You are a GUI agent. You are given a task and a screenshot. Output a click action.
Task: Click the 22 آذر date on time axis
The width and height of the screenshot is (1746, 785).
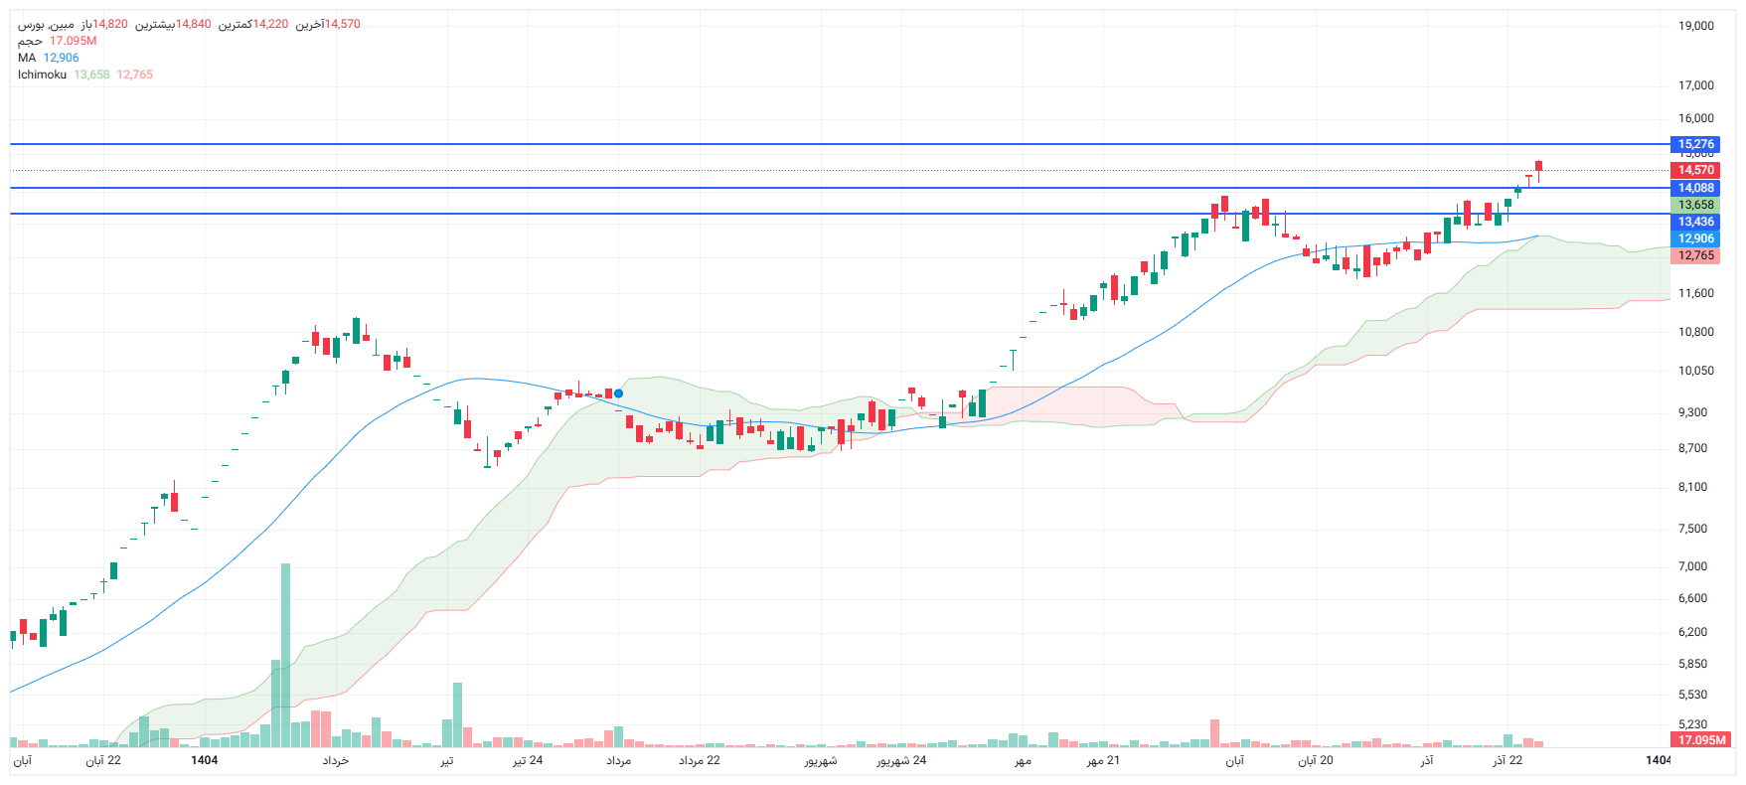coord(1507,761)
